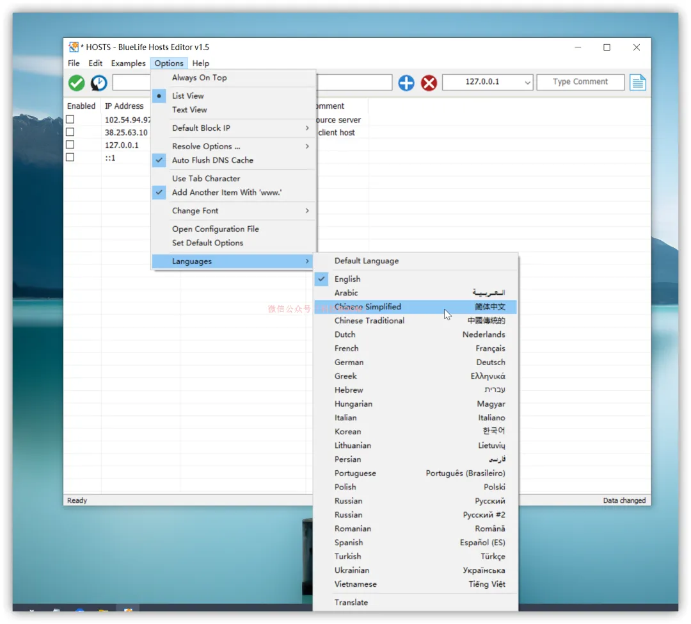Open the Help menu

(200, 63)
